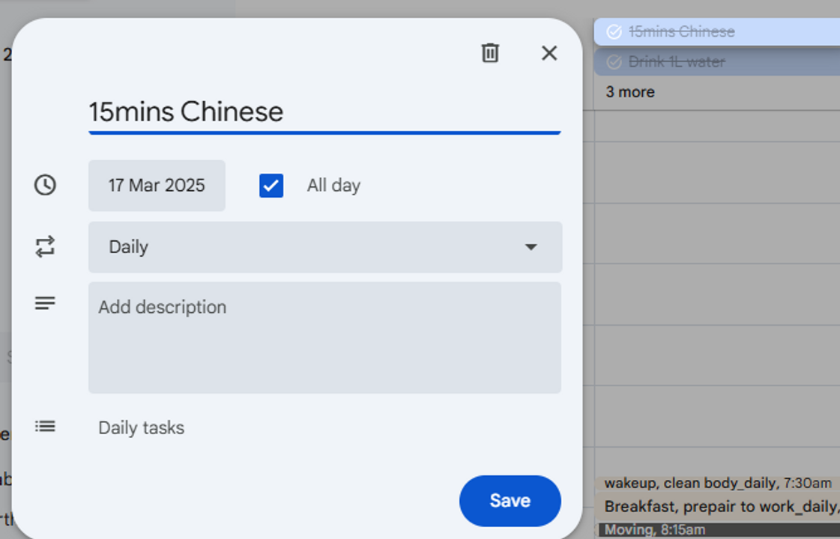Open the Breakfast, prepair to work_daily event
This screenshot has height=539, width=840.
[719, 507]
